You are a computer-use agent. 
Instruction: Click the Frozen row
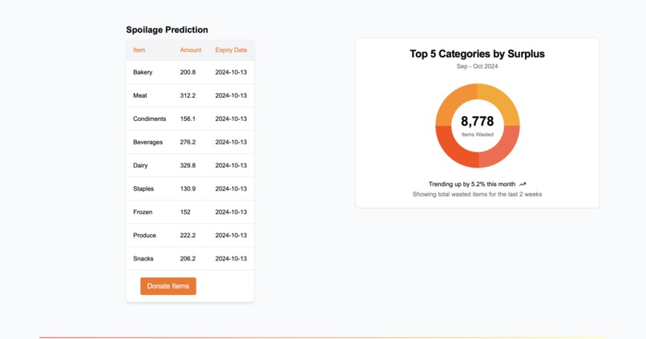pos(190,212)
